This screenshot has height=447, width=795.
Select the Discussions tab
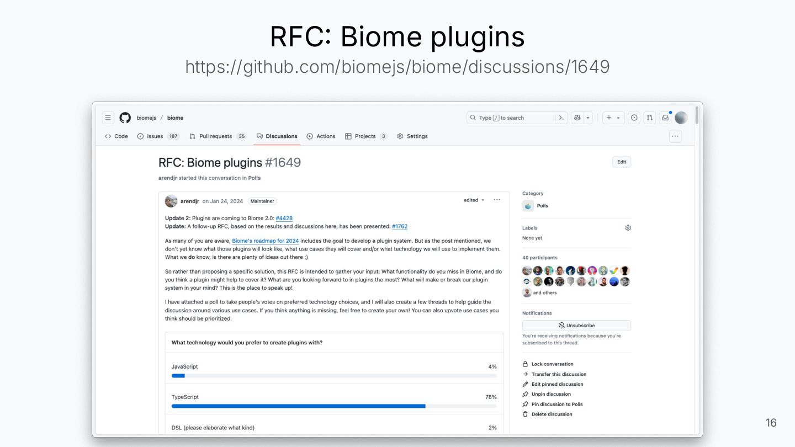coord(277,136)
